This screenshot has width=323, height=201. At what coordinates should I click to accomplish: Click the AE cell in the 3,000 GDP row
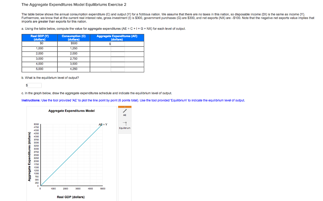[x=118, y=58]
